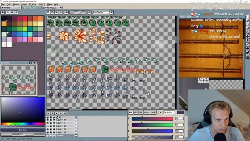Choose replace selection mode icon
The width and height of the screenshot is (250, 141).
tap(48, 12)
